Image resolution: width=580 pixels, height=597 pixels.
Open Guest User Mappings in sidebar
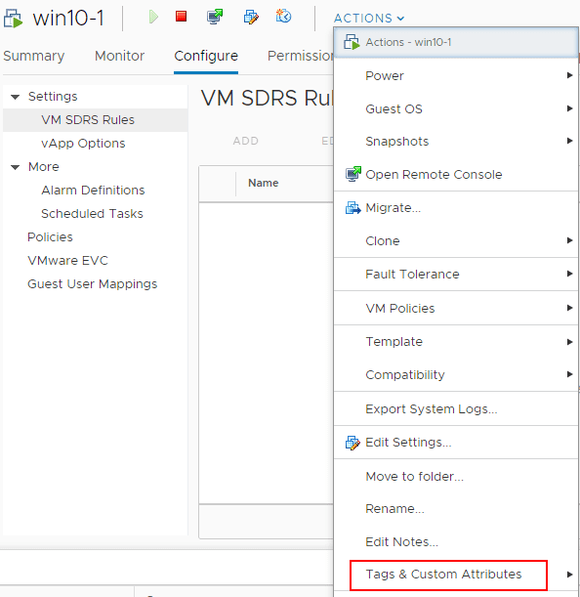[x=95, y=284]
